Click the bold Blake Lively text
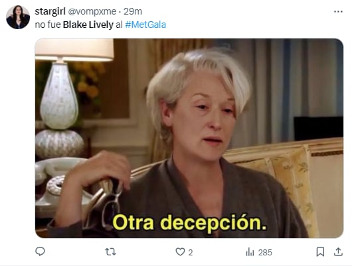352x266 pixels. 88,25
